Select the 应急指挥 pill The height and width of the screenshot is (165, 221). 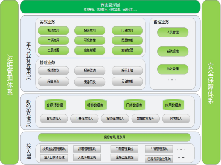pos(90,51)
